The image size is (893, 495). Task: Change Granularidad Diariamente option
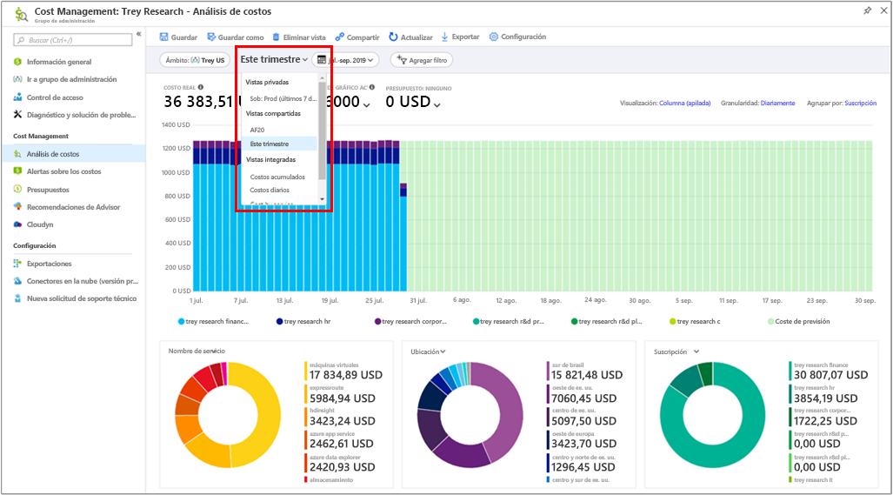[x=777, y=104]
